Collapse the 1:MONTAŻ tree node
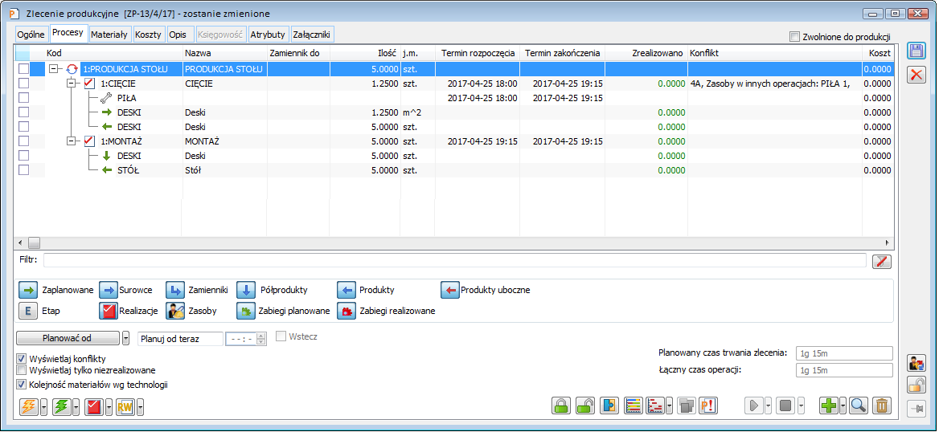The height and width of the screenshot is (432, 939). point(72,141)
